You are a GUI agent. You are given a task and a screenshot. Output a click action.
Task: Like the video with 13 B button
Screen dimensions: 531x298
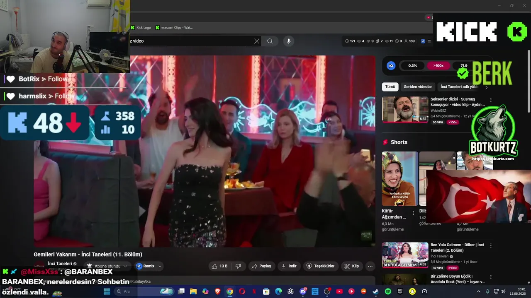point(219,266)
